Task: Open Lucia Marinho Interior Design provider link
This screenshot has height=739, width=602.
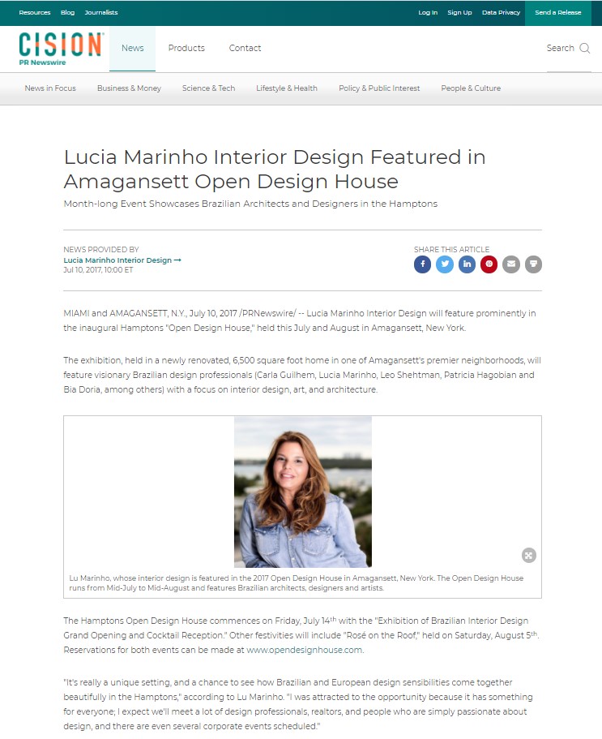Action: [122, 260]
